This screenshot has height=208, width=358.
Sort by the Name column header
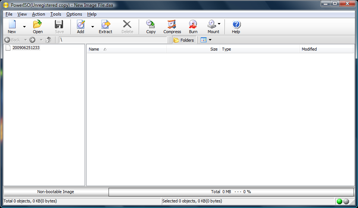126,49
